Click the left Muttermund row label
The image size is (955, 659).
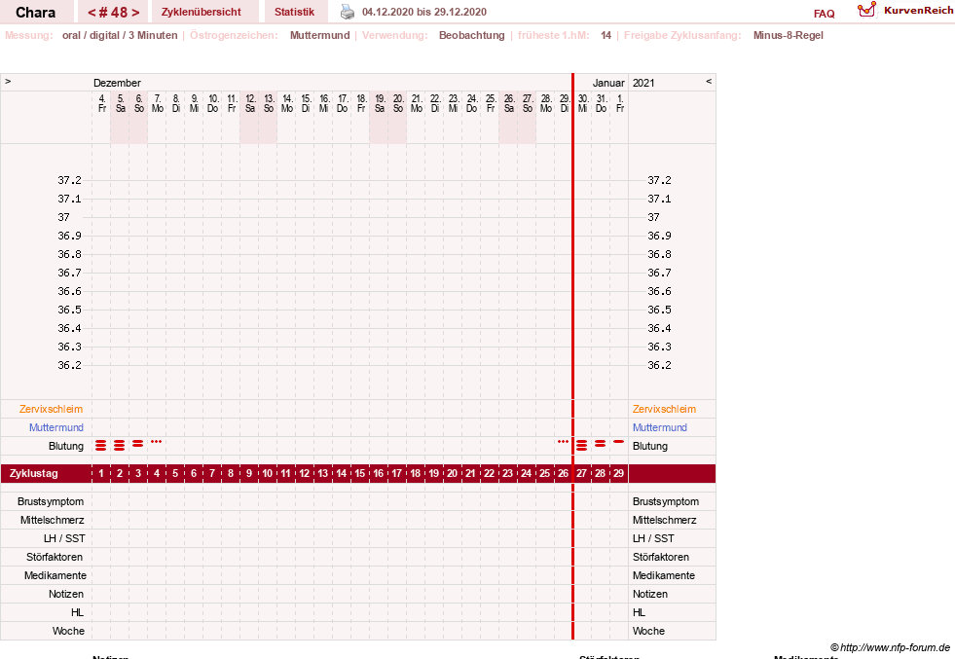[56, 427]
